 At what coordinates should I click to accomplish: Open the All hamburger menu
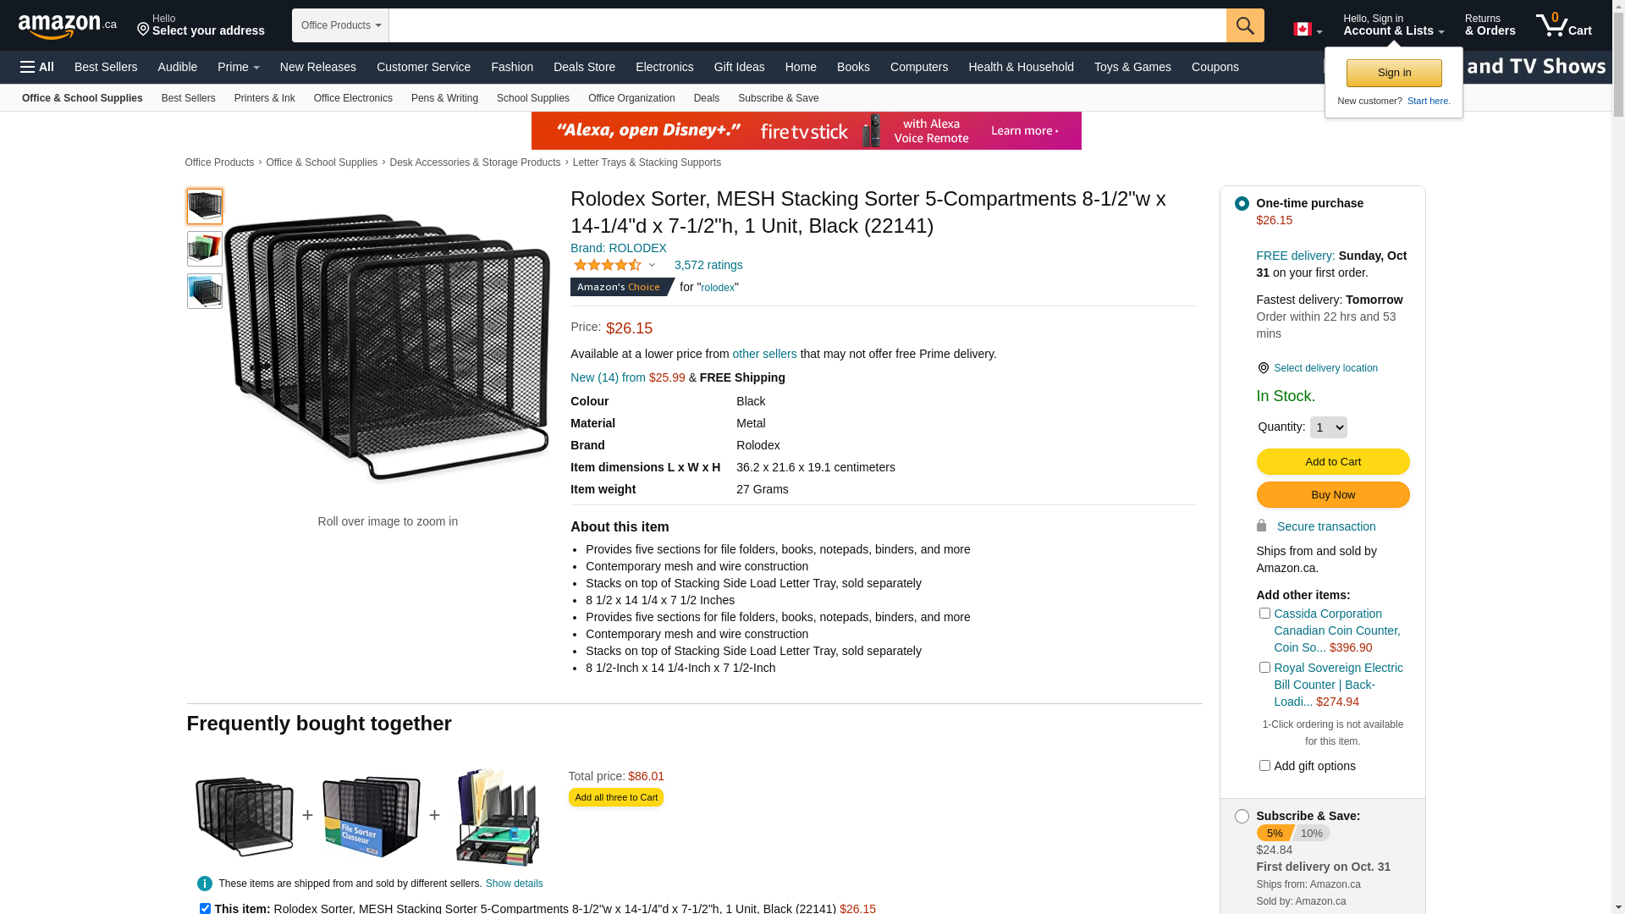click(37, 67)
